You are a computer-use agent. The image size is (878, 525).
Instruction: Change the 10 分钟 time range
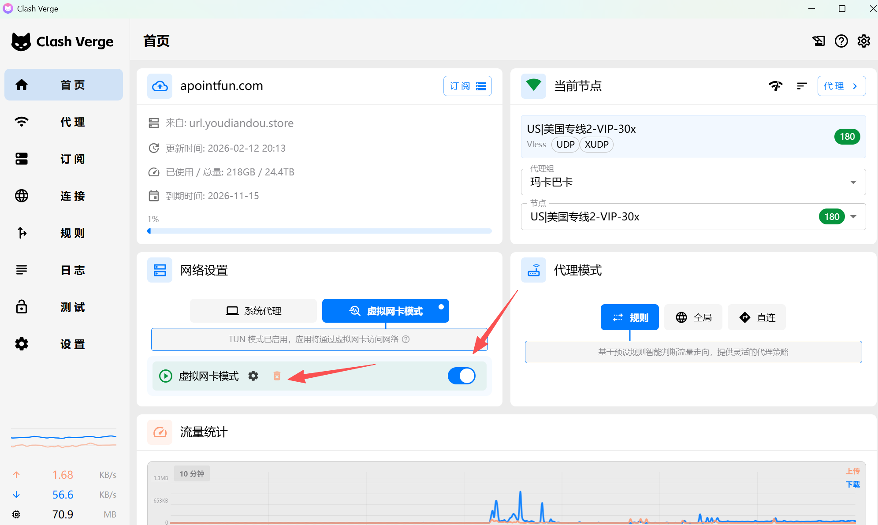pyautogui.click(x=192, y=474)
